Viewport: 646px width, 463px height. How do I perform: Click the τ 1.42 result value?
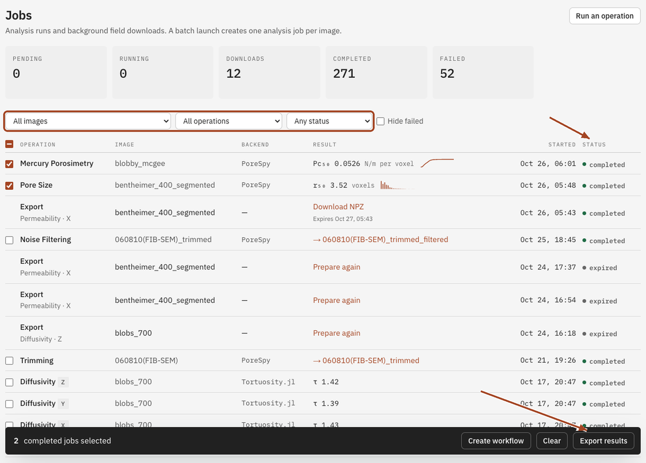coord(326,382)
